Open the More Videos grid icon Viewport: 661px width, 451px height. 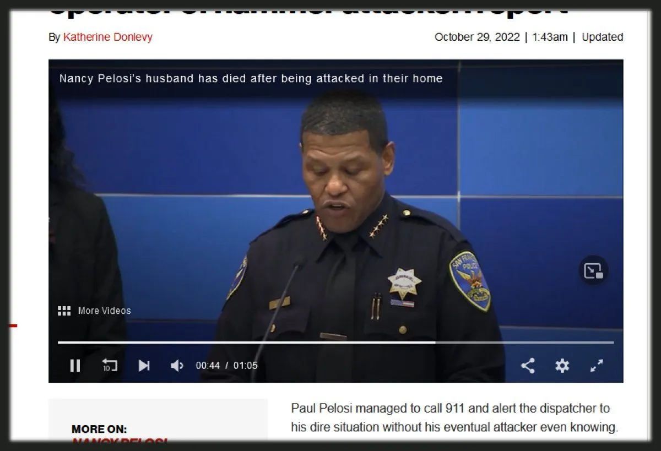(x=64, y=311)
